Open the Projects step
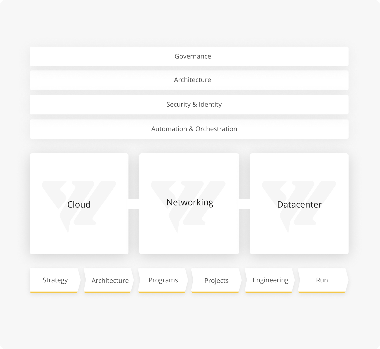Image resolution: width=380 pixels, height=349 pixels. 216,280
